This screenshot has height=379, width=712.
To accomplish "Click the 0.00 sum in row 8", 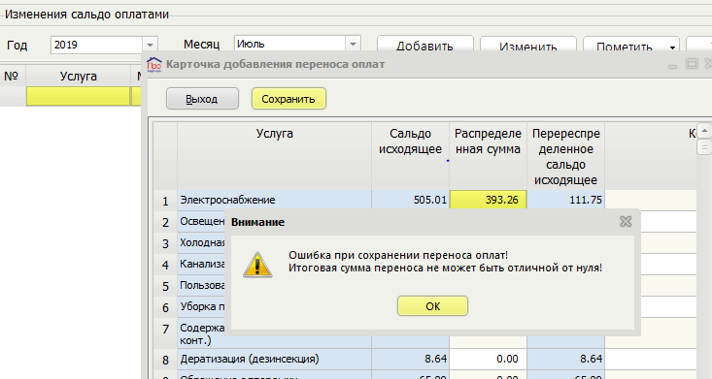I will [x=489, y=359].
